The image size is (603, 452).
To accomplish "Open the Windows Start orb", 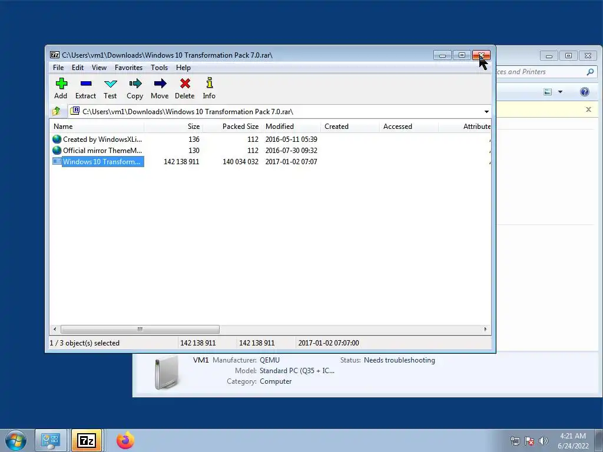I will (x=16, y=440).
